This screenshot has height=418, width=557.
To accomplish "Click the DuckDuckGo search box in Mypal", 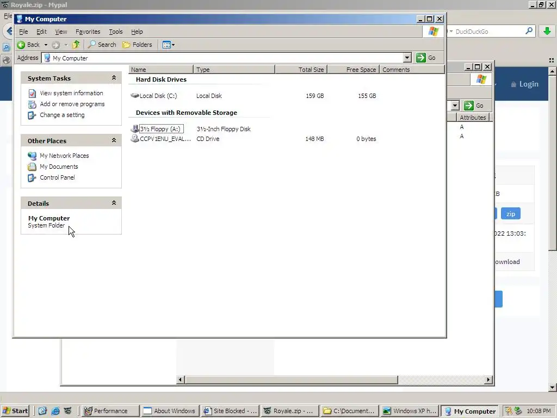I will click(x=488, y=32).
